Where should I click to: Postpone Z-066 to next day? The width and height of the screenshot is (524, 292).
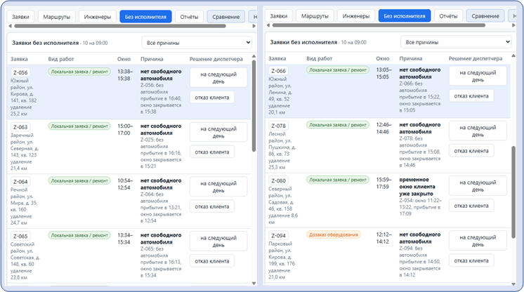[478, 77]
